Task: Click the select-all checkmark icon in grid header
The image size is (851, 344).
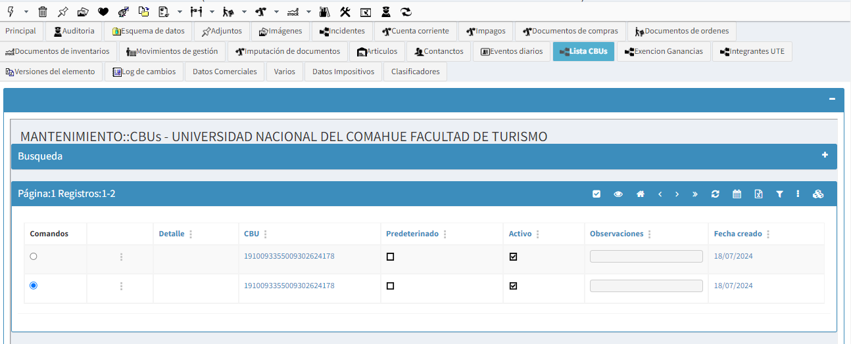Action: (x=596, y=194)
